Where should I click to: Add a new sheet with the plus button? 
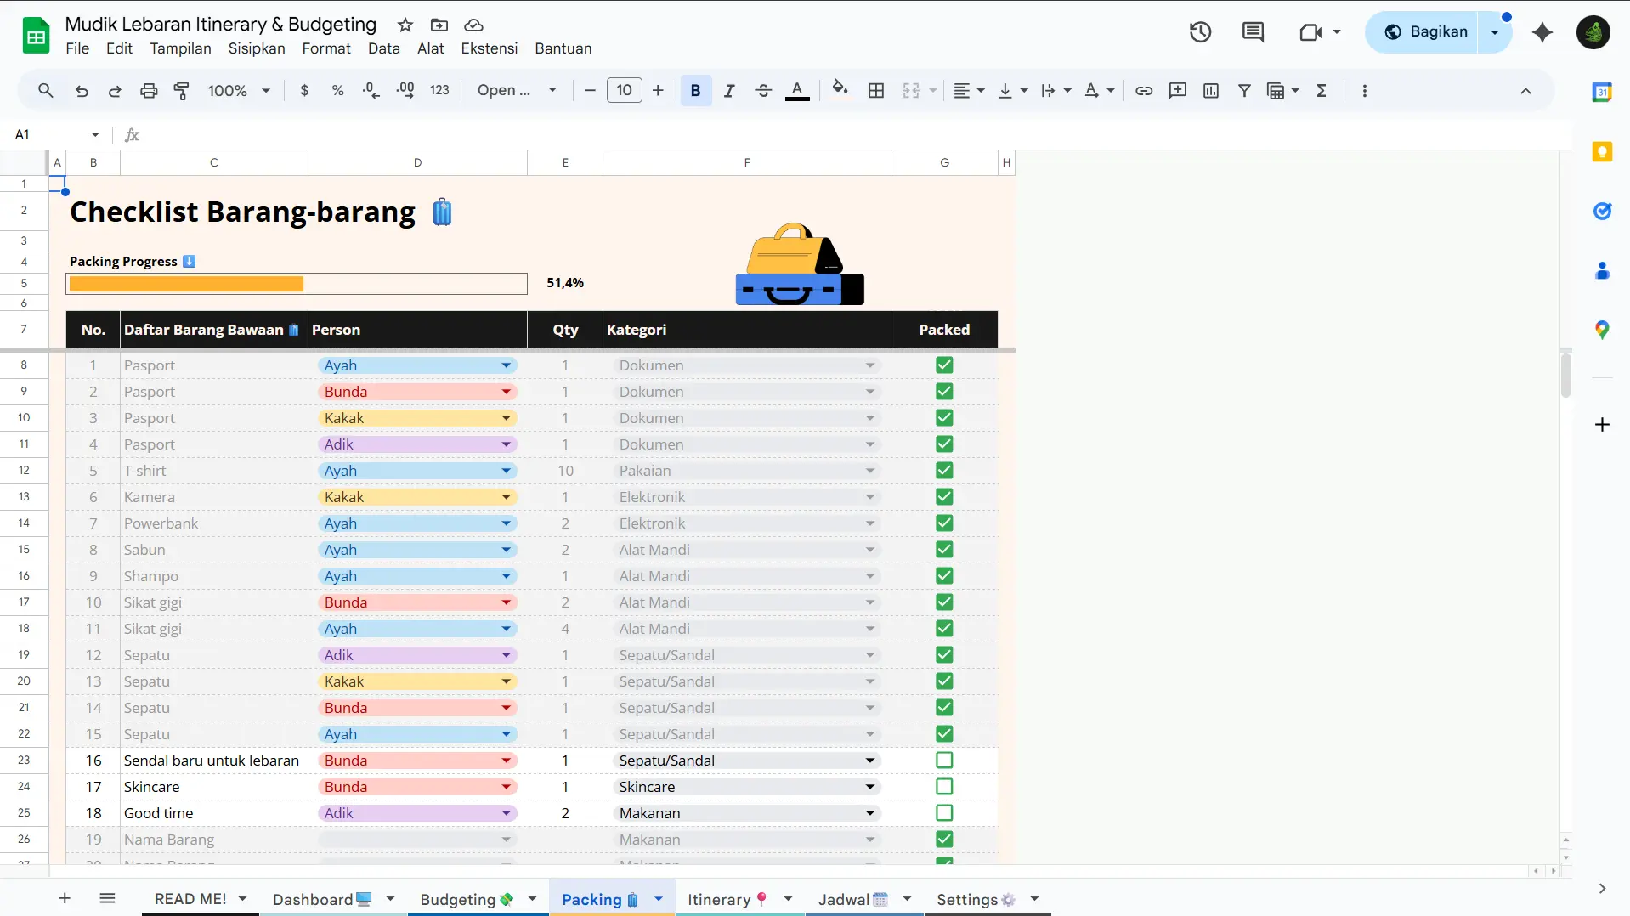[65, 898]
